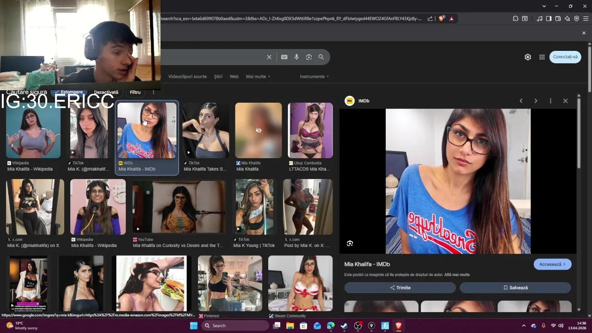Open File Explorer from the taskbar
The width and height of the screenshot is (592, 333).
290,326
